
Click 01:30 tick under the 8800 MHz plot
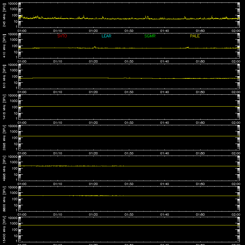[129, 215]
